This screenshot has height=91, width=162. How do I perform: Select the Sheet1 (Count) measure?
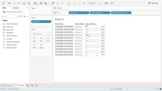(x=12, y=45)
